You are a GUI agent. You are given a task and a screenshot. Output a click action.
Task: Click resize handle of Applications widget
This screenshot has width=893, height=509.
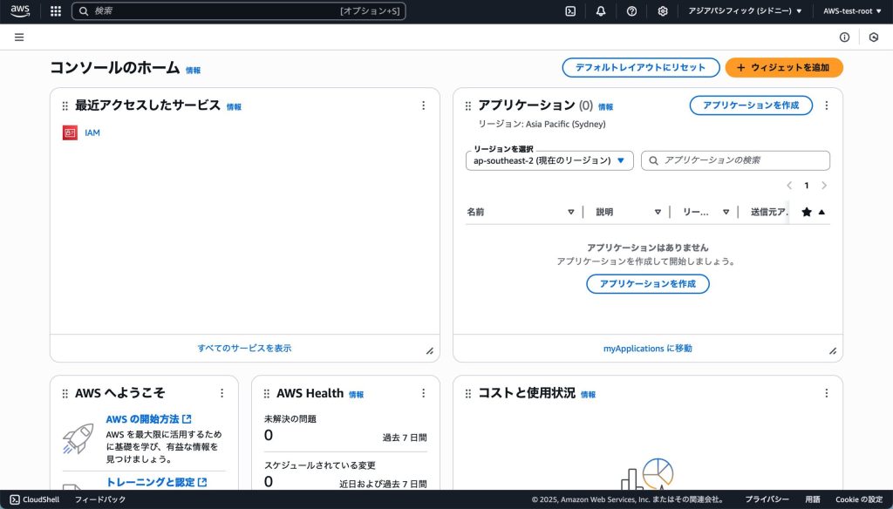(x=833, y=351)
